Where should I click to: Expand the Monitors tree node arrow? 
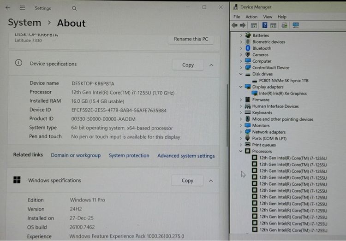point(241,125)
